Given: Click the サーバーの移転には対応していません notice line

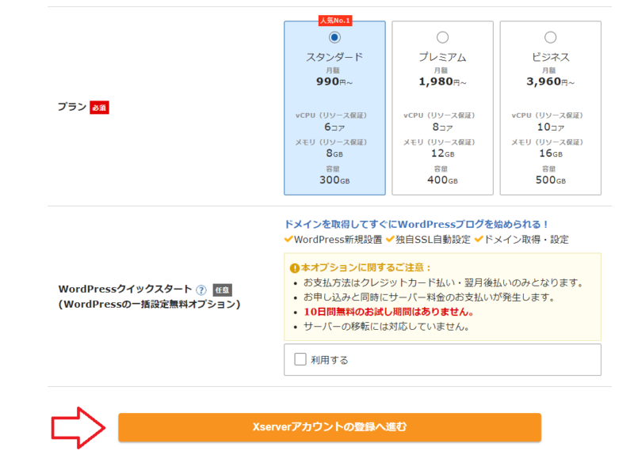Looking at the screenshot, I should [386, 327].
